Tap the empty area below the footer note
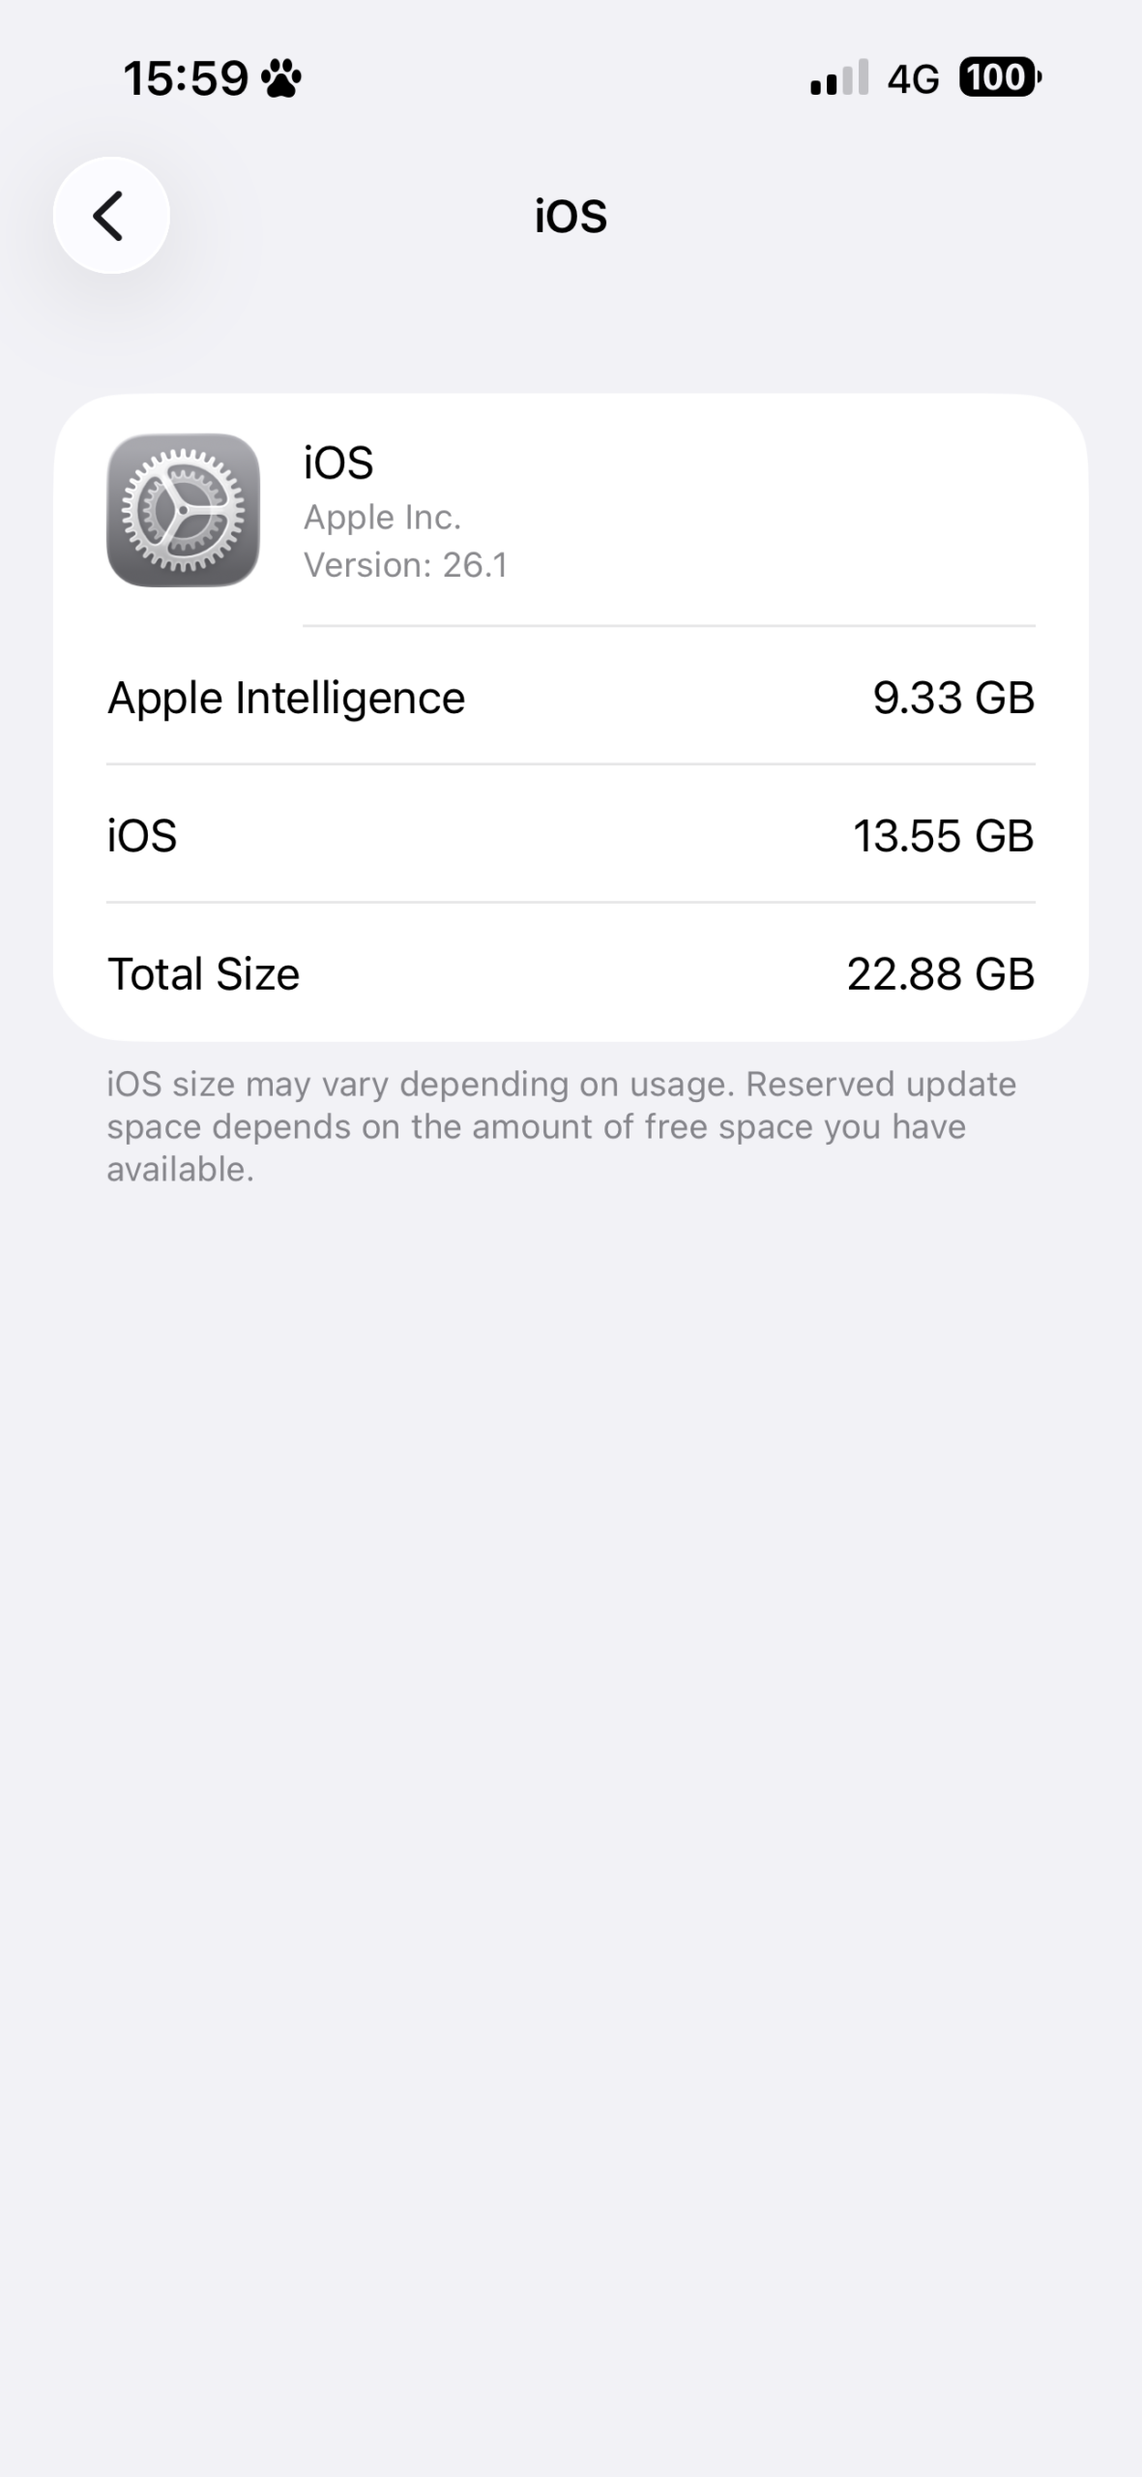The image size is (1142, 2477). [571, 1742]
